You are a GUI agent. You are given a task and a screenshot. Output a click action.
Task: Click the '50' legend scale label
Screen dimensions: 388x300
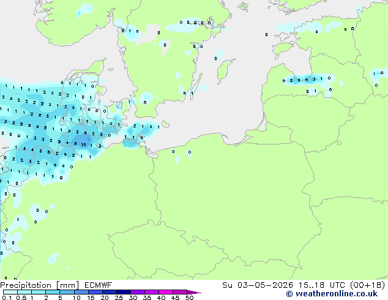pyautogui.click(x=189, y=298)
